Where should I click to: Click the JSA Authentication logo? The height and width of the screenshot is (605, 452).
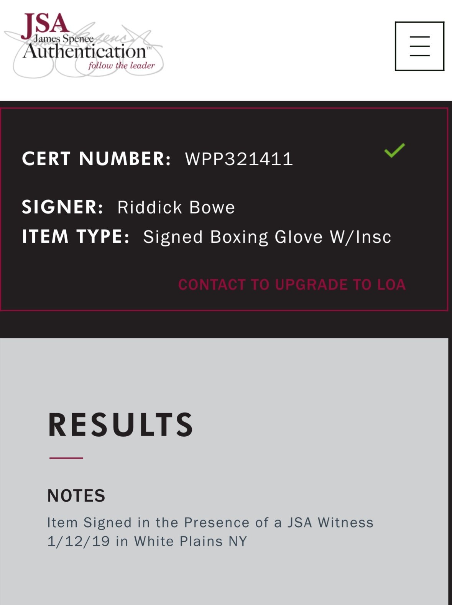tap(84, 45)
